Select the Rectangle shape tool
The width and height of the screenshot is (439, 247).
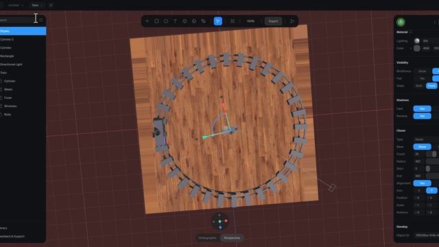click(x=156, y=21)
